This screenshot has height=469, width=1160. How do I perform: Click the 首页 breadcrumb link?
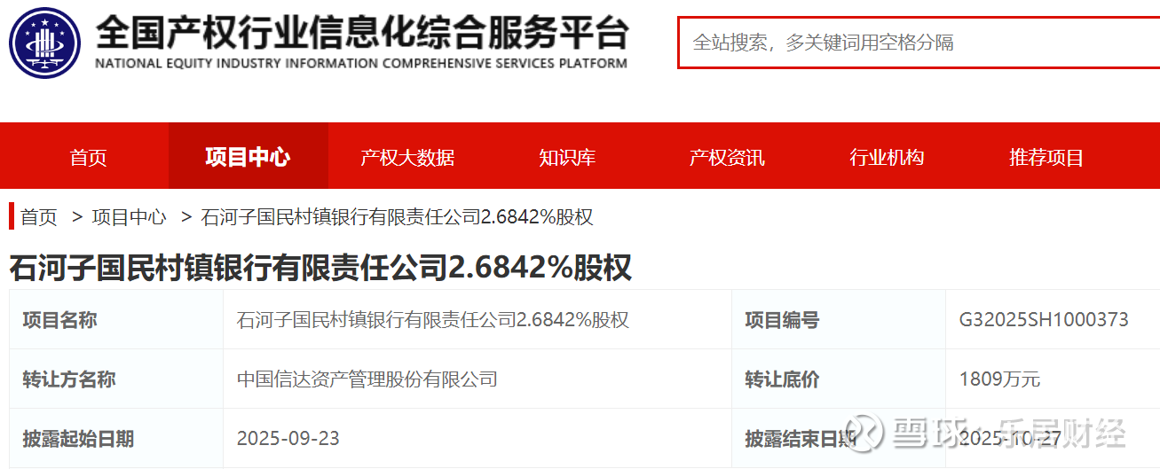38,217
